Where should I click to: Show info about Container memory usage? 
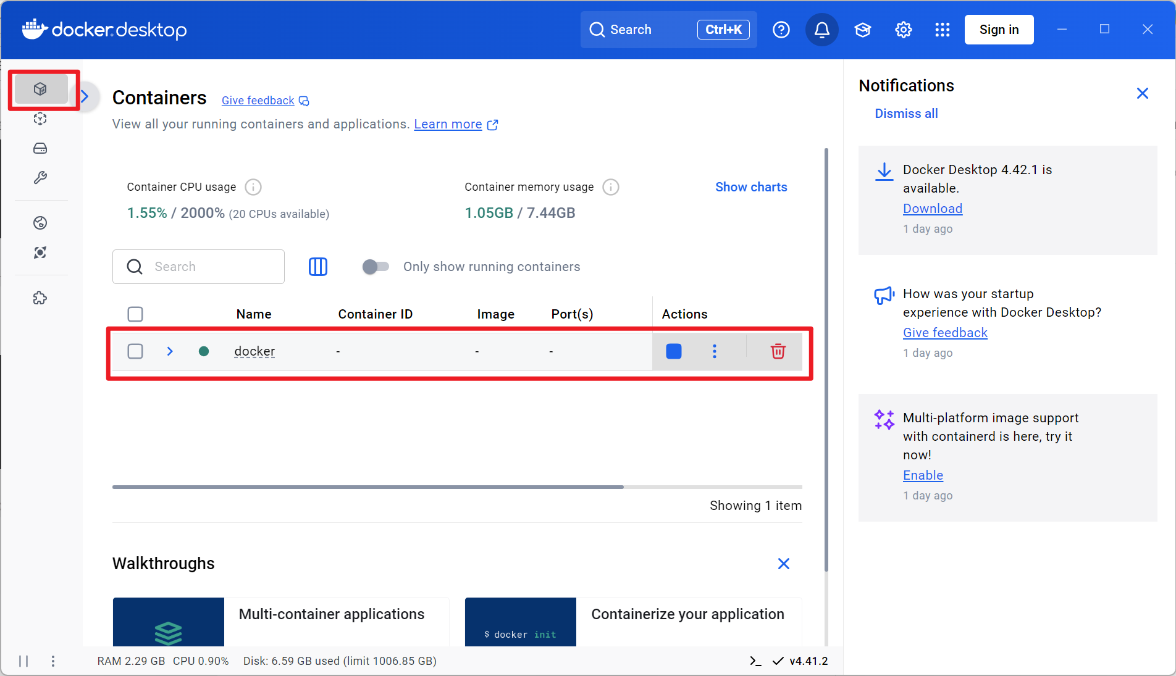pos(611,187)
